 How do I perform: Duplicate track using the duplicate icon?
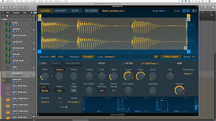pos(7,16)
